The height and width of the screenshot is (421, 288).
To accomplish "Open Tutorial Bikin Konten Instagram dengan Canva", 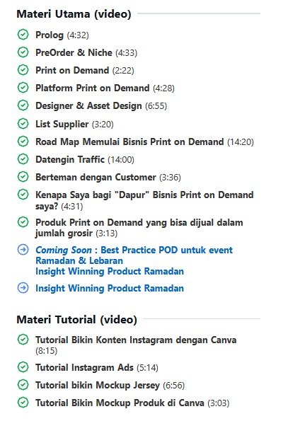I will point(136,345).
